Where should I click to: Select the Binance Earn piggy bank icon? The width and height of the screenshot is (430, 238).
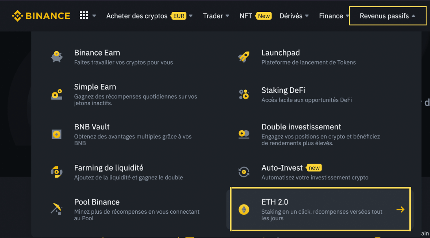point(57,56)
